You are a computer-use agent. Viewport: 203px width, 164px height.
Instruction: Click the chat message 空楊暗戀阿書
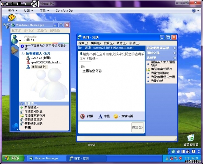coord(92,71)
